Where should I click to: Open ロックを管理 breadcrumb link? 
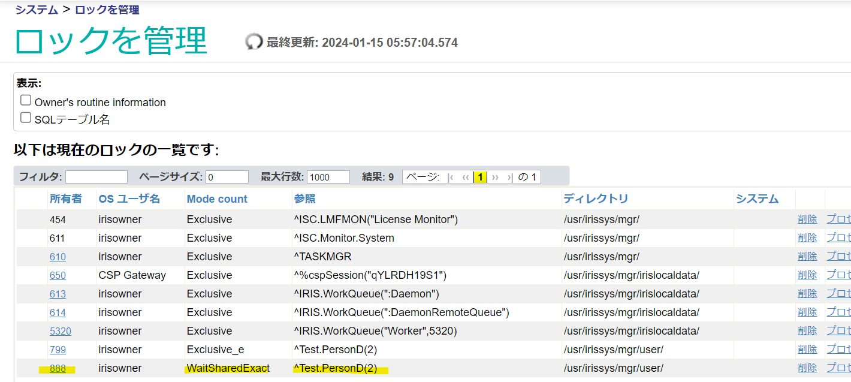pos(107,10)
